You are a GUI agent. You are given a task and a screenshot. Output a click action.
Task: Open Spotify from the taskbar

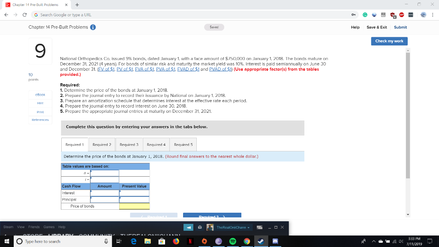point(232,241)
